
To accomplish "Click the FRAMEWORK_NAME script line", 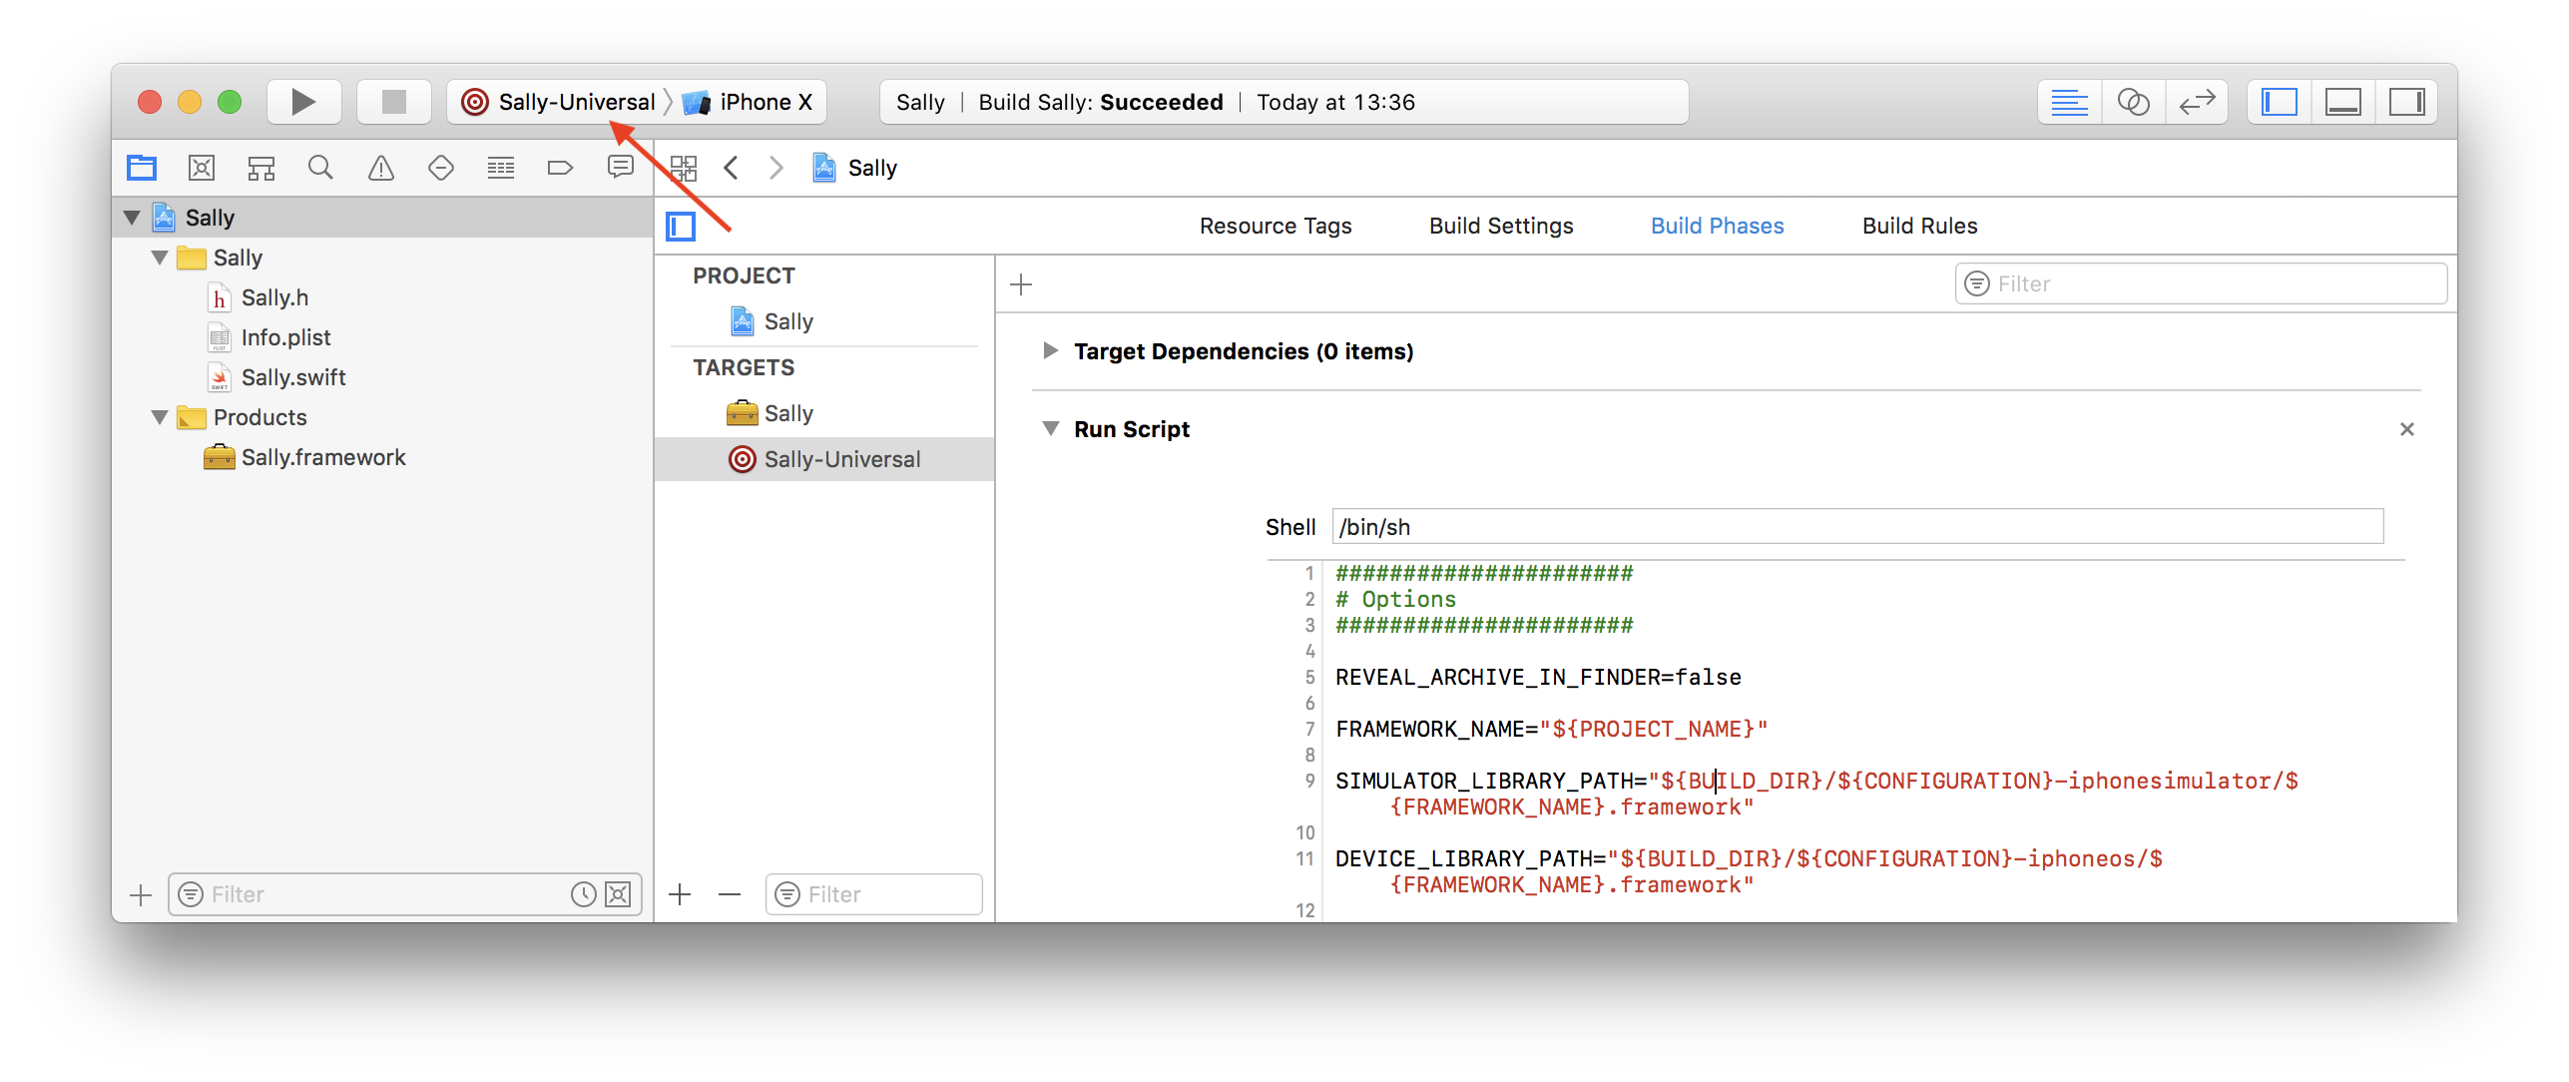I will [x=1552, y=729].
